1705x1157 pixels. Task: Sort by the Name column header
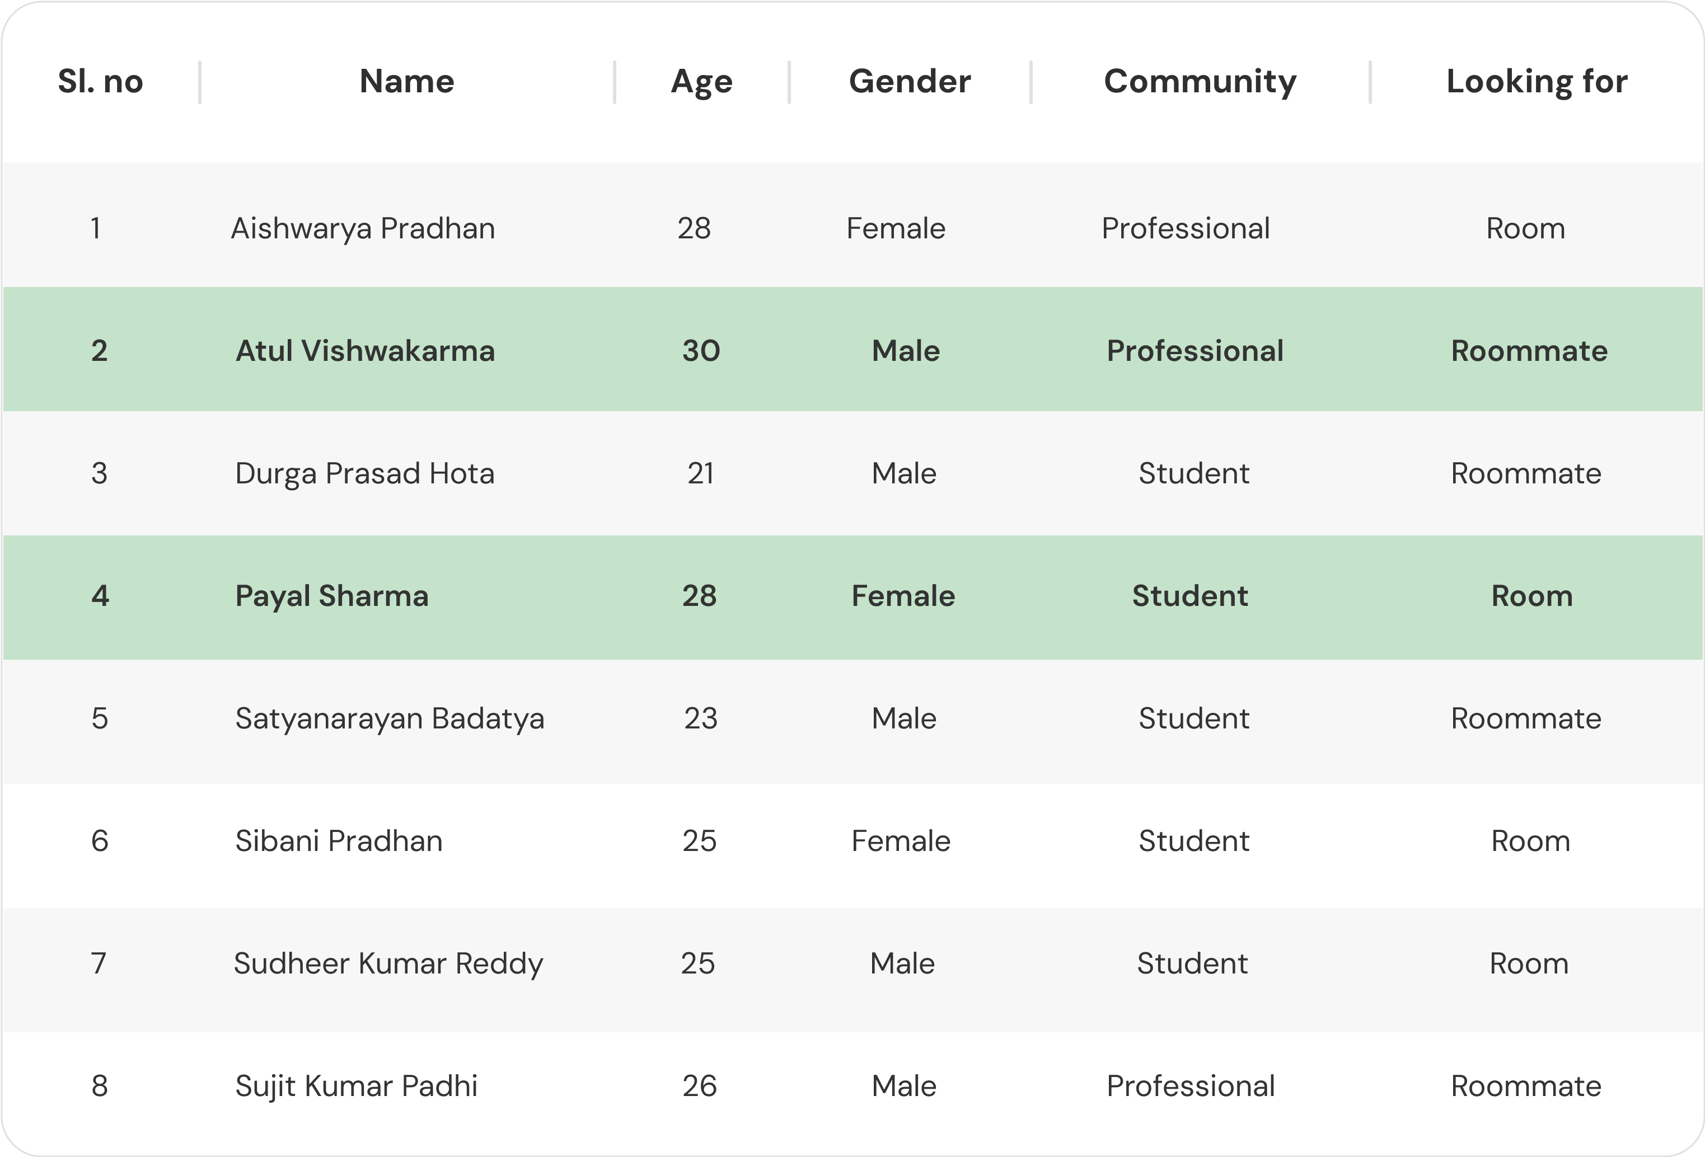coord(406,81)
